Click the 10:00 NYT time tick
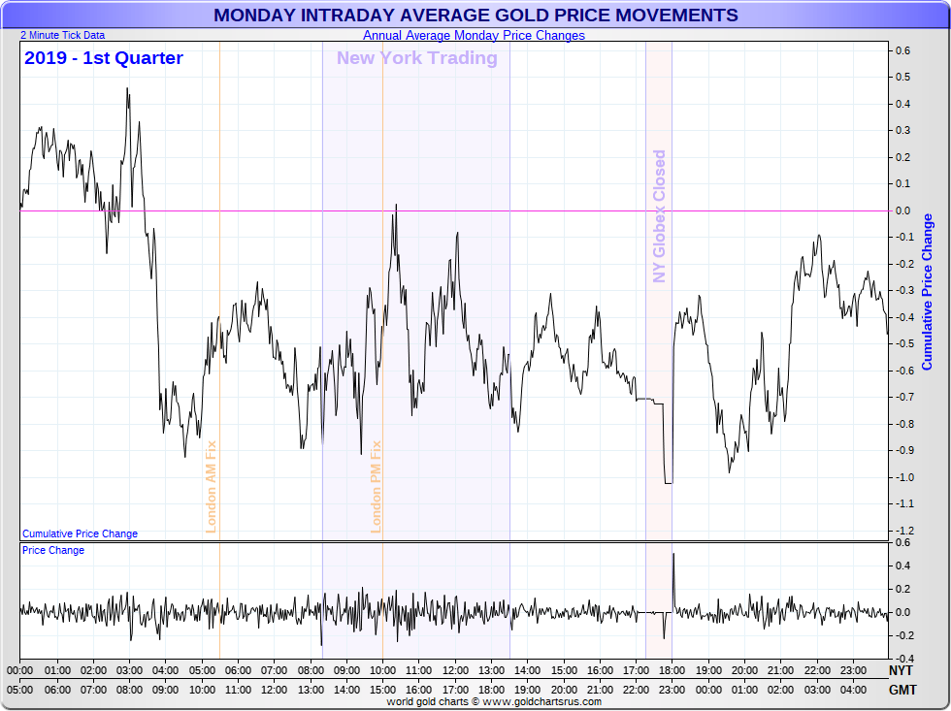Screen dimensions: 951x711 pyautogui.click(x=382, y=671)
